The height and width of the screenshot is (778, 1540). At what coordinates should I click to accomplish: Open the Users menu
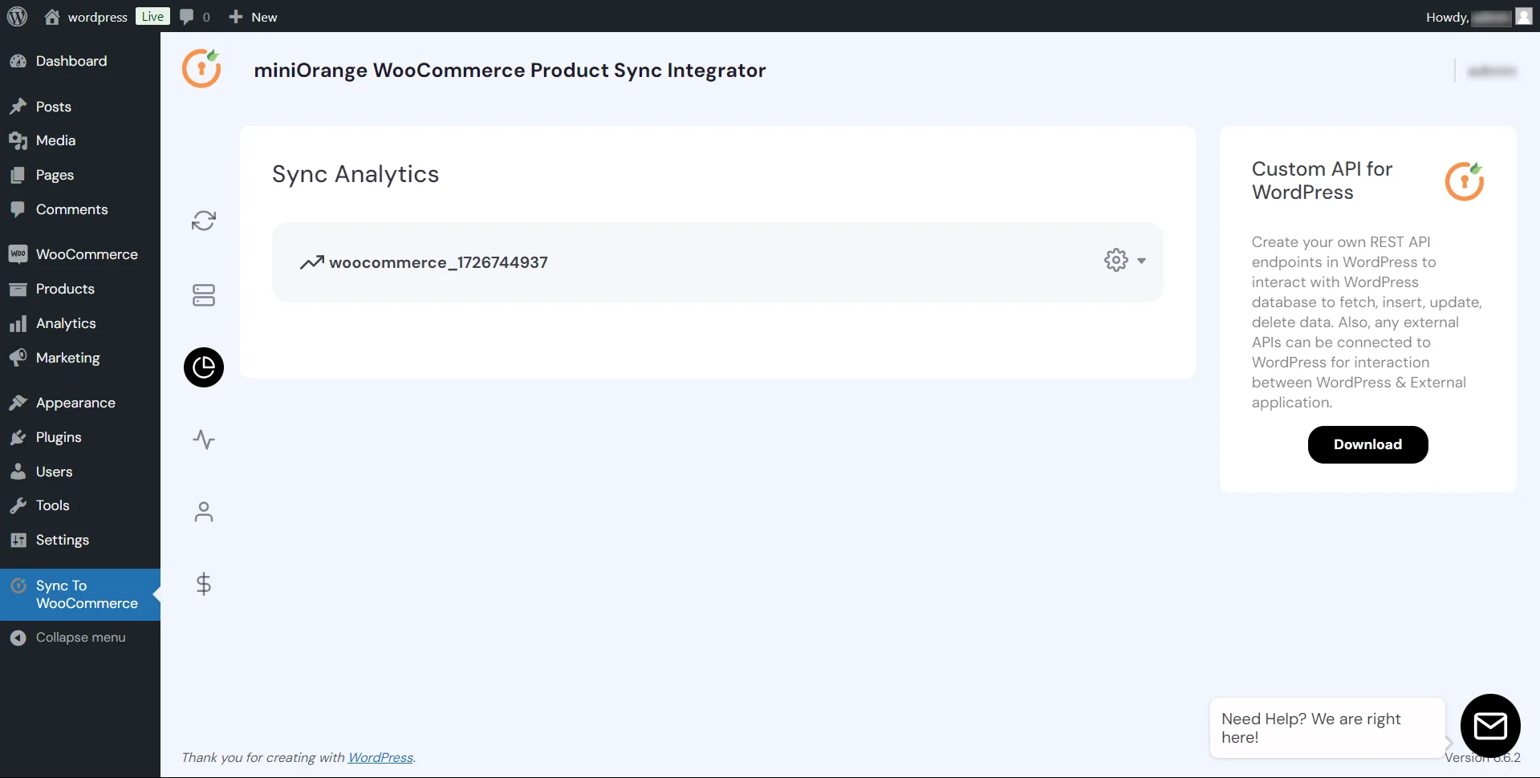(80, 472)
